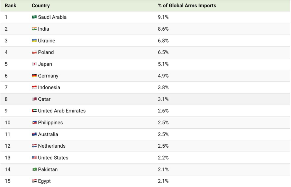Click the Saudi Arabia flag icon

tap(34, 17)
